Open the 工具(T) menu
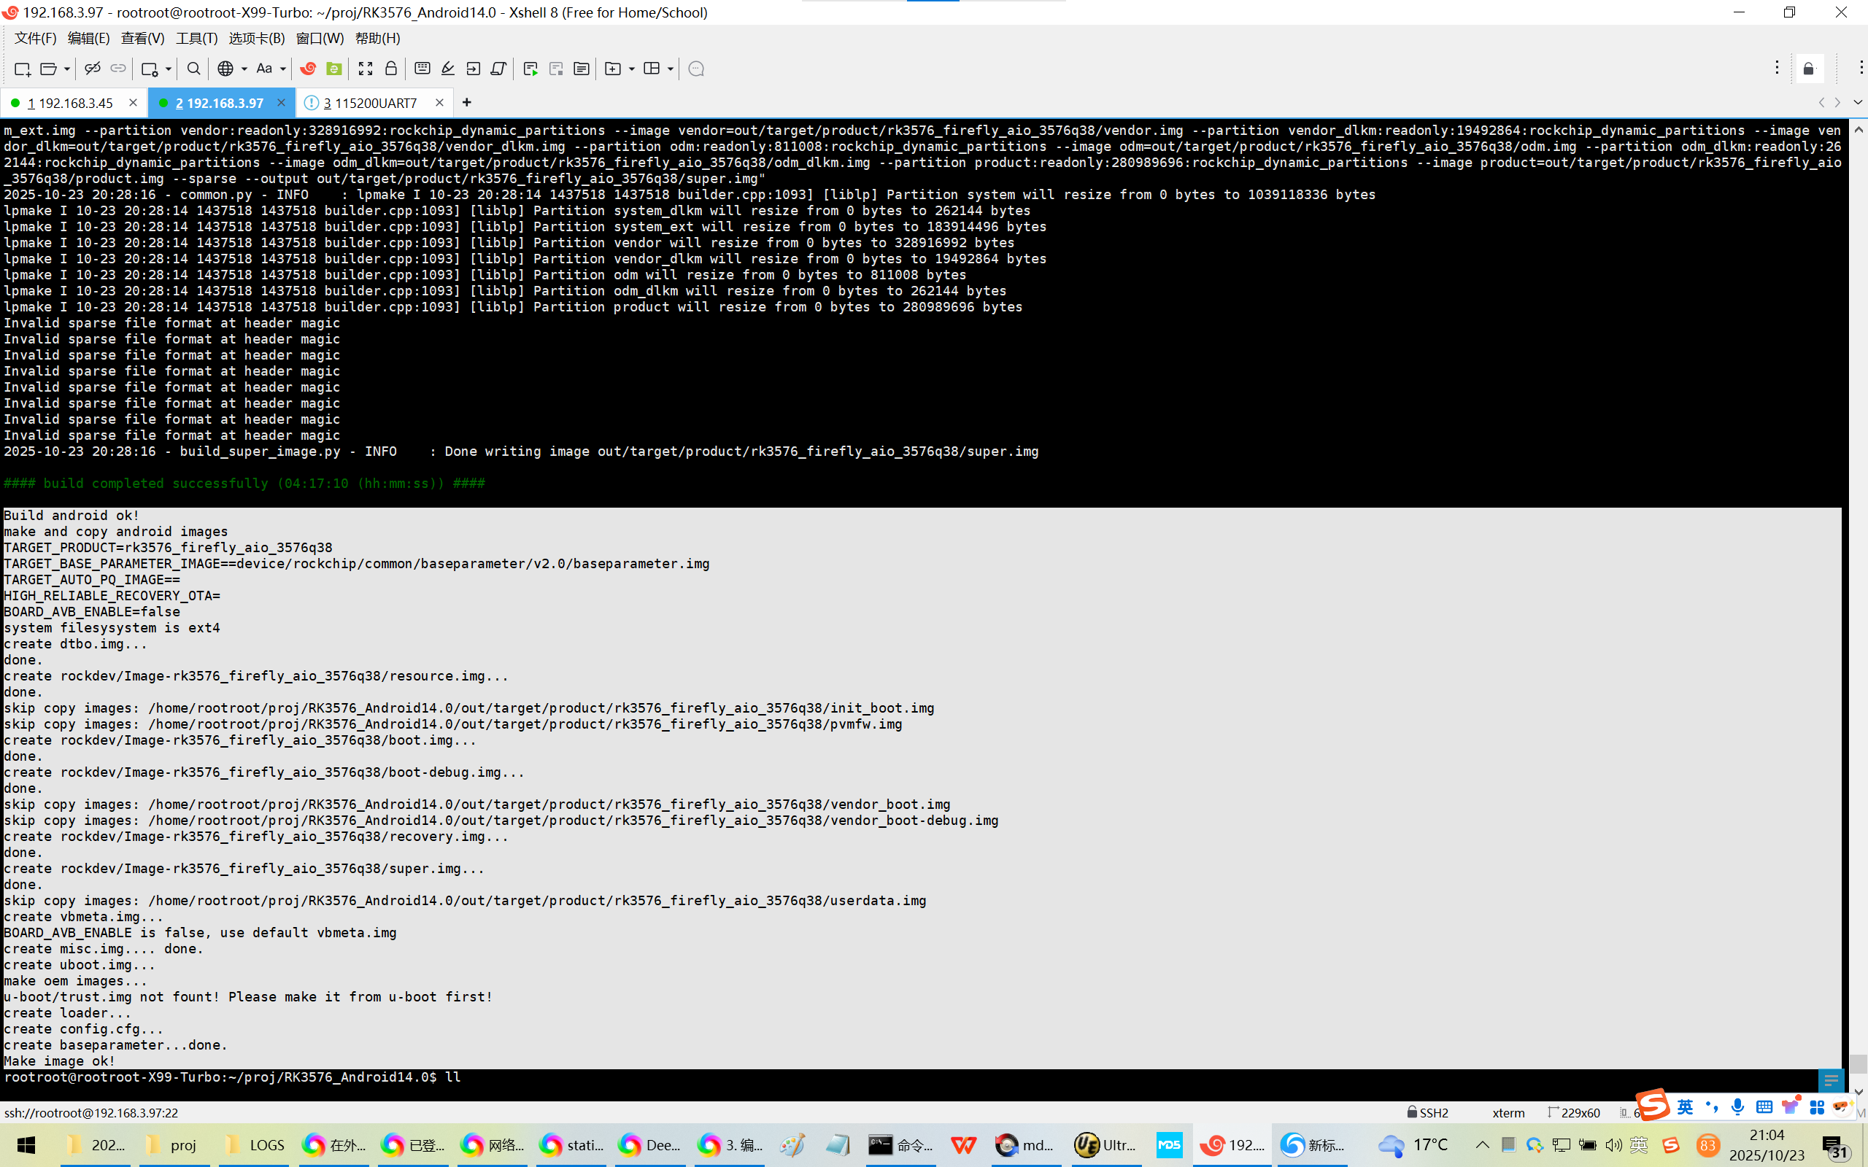1868x1167 pixels. [196, 38]
